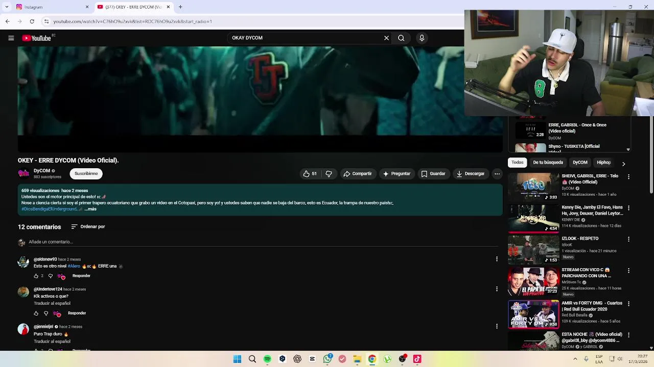Clear the OKAY DYCOM search text

pos(386,38)
